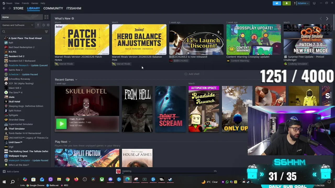Image resolution: width=335 pixels, height=188 pixels.
Task: Switch to Big Picture mode icon
Action: 314,3
